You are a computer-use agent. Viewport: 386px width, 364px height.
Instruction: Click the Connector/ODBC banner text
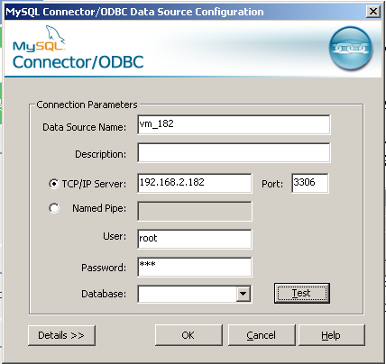78,62
